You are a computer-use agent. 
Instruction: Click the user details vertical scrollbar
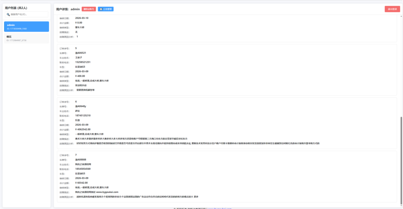click(401, 157)
